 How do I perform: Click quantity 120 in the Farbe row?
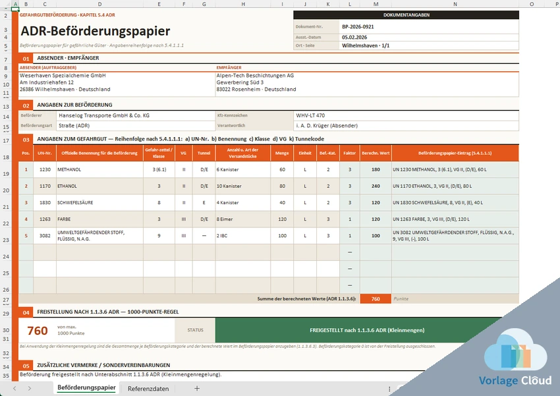(282, 219)
